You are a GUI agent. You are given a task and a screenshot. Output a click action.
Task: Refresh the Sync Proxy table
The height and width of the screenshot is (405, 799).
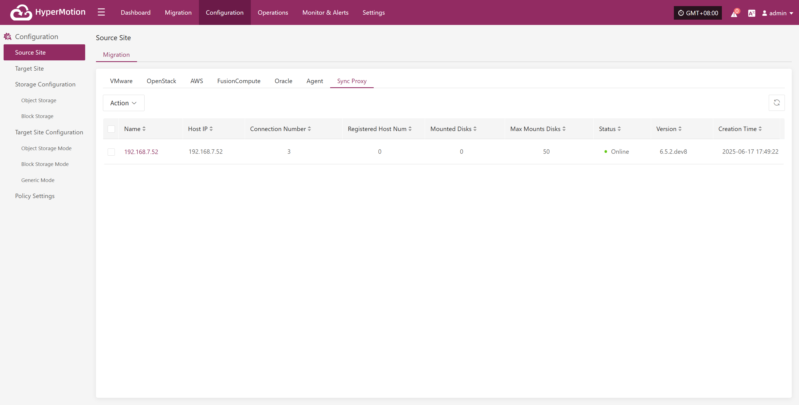tap(777, 103)
